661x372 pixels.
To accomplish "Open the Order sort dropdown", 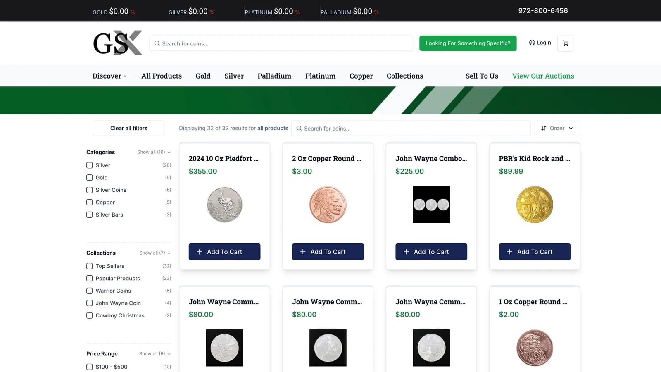I will pyautogui.click(x=557, y=128).
